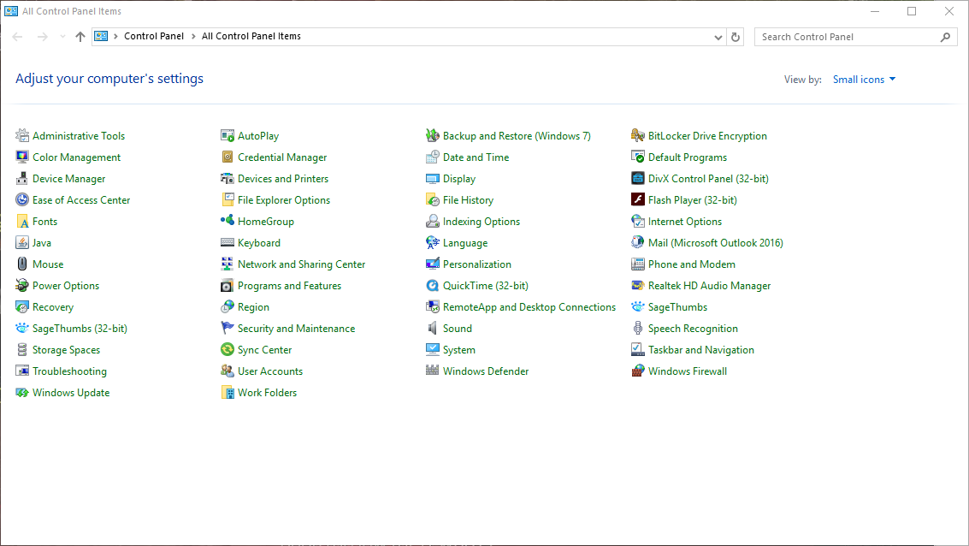Viewport: 969px width, 546px height.
Task: Click the Color Management monitor icon
Action: click(x=22, y=157)
